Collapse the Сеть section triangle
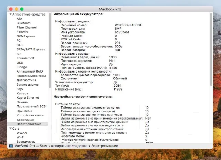This screenshot has height=160, width=221. pos(11,129)
